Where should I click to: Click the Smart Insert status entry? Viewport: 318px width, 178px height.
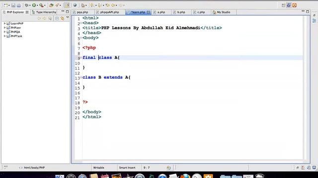[127, 168]
